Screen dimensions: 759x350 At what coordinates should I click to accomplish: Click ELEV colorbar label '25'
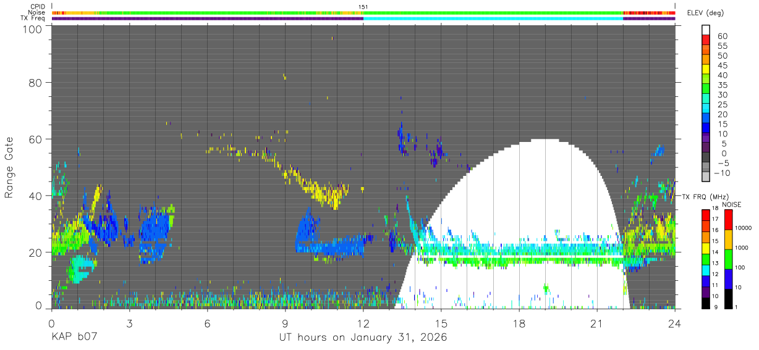(x=722, y=105)
